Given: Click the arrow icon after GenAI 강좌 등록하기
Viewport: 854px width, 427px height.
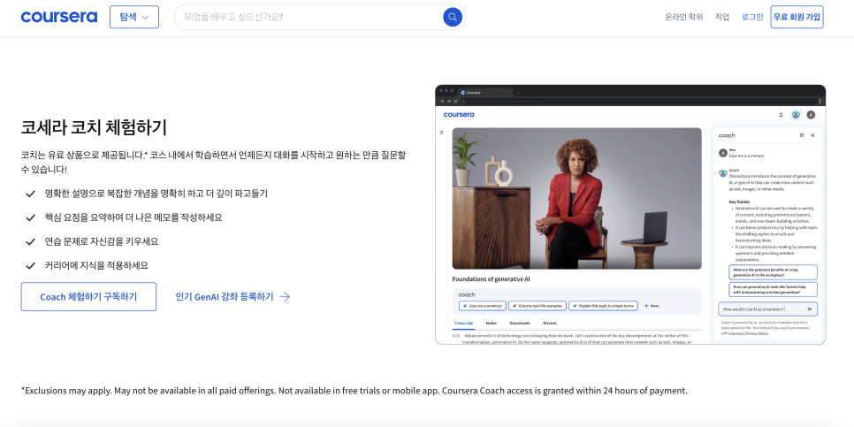Looking at the screenshot, I should pos(285,297).
